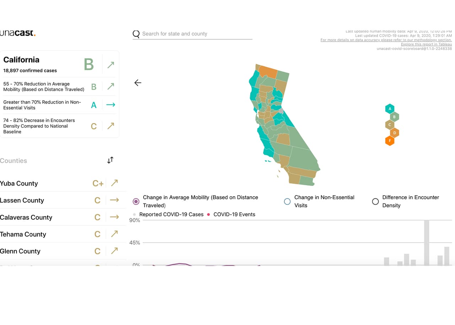Click grade C hexagon in legend
This screenshot has width=455, height=325.
tap(390, 125)
